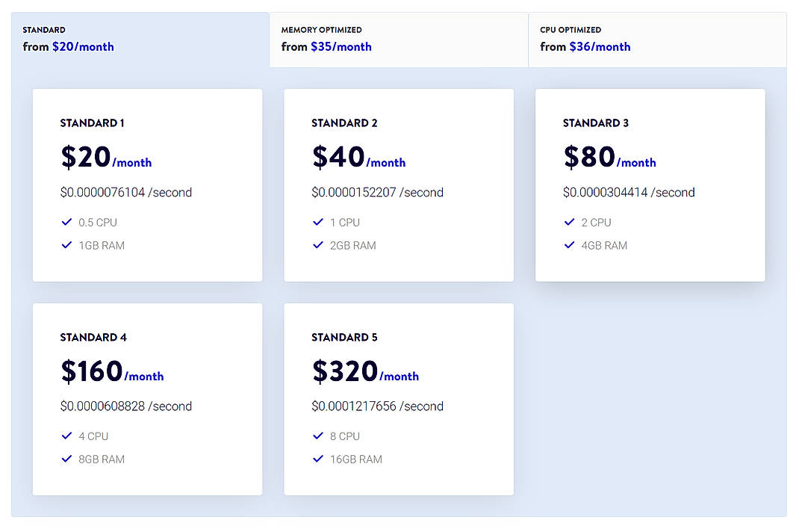Select the Standard 4 plan card

[147, 398]
